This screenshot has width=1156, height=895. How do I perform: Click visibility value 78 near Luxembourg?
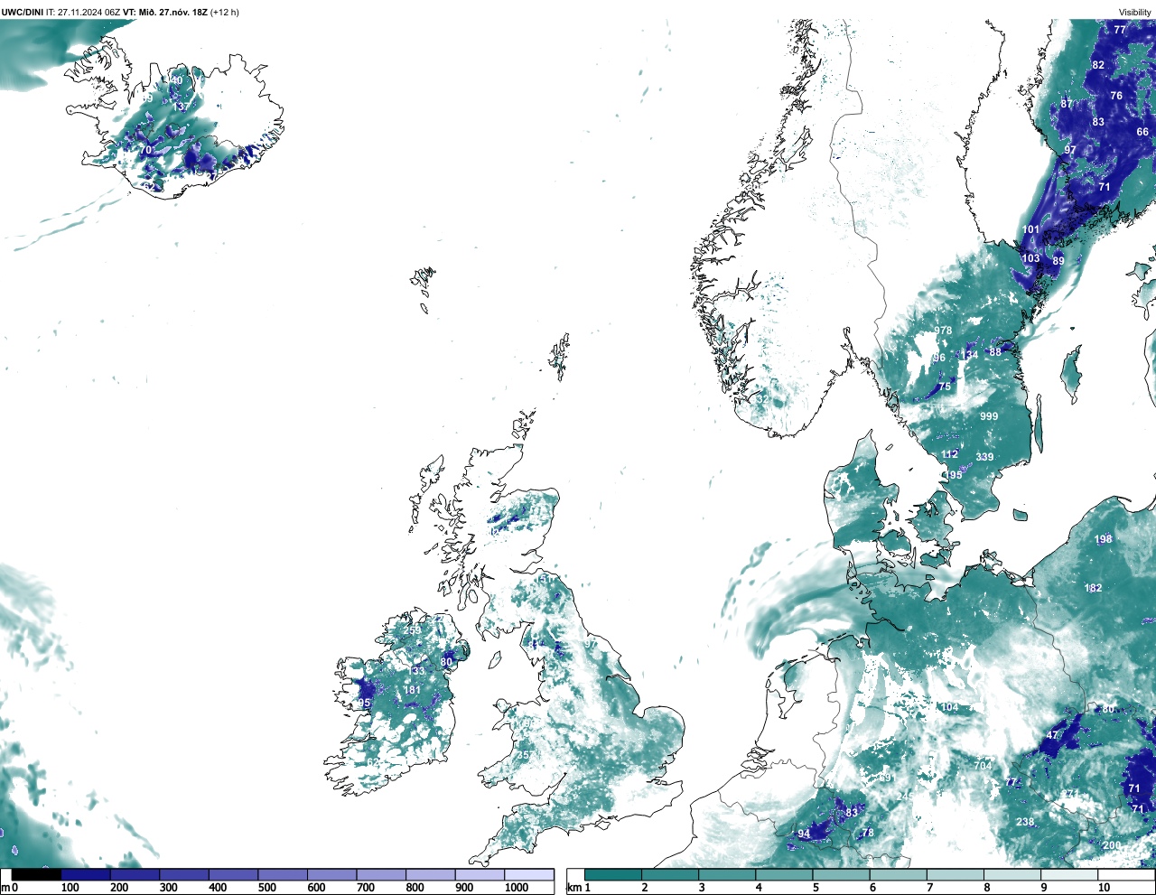[x=868, y=833]
